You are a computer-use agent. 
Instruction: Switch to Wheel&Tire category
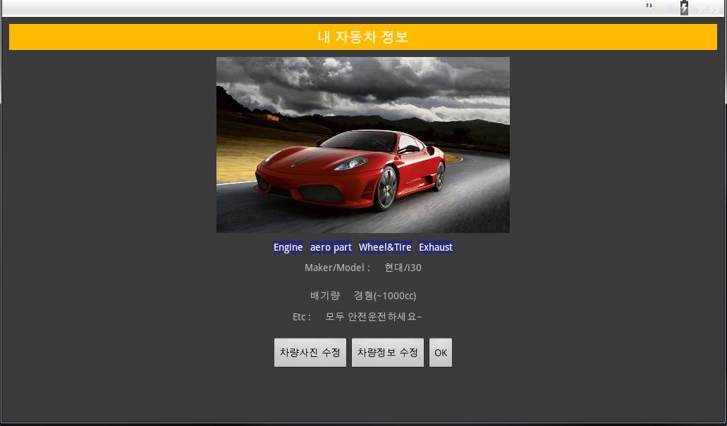point(385,247)
